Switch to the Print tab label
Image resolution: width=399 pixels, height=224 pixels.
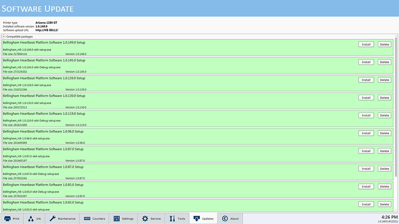tap(16, 219)
